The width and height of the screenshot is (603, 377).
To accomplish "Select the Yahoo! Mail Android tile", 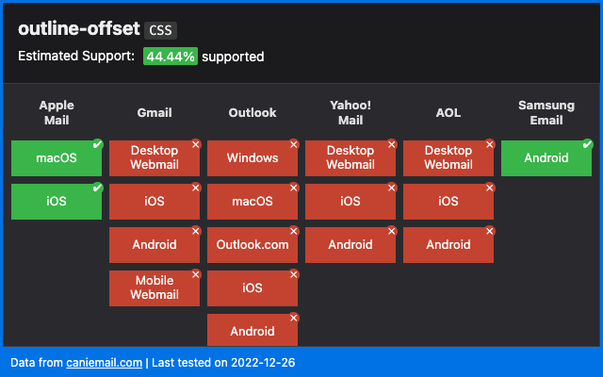I will pyautogui.click(x=350, y=245).
